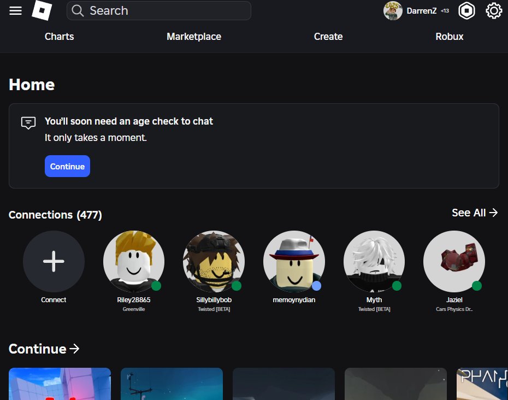Viewport: 508px width, 400px height.
Task: Click the <13 age label
Action: coord(445,11)
